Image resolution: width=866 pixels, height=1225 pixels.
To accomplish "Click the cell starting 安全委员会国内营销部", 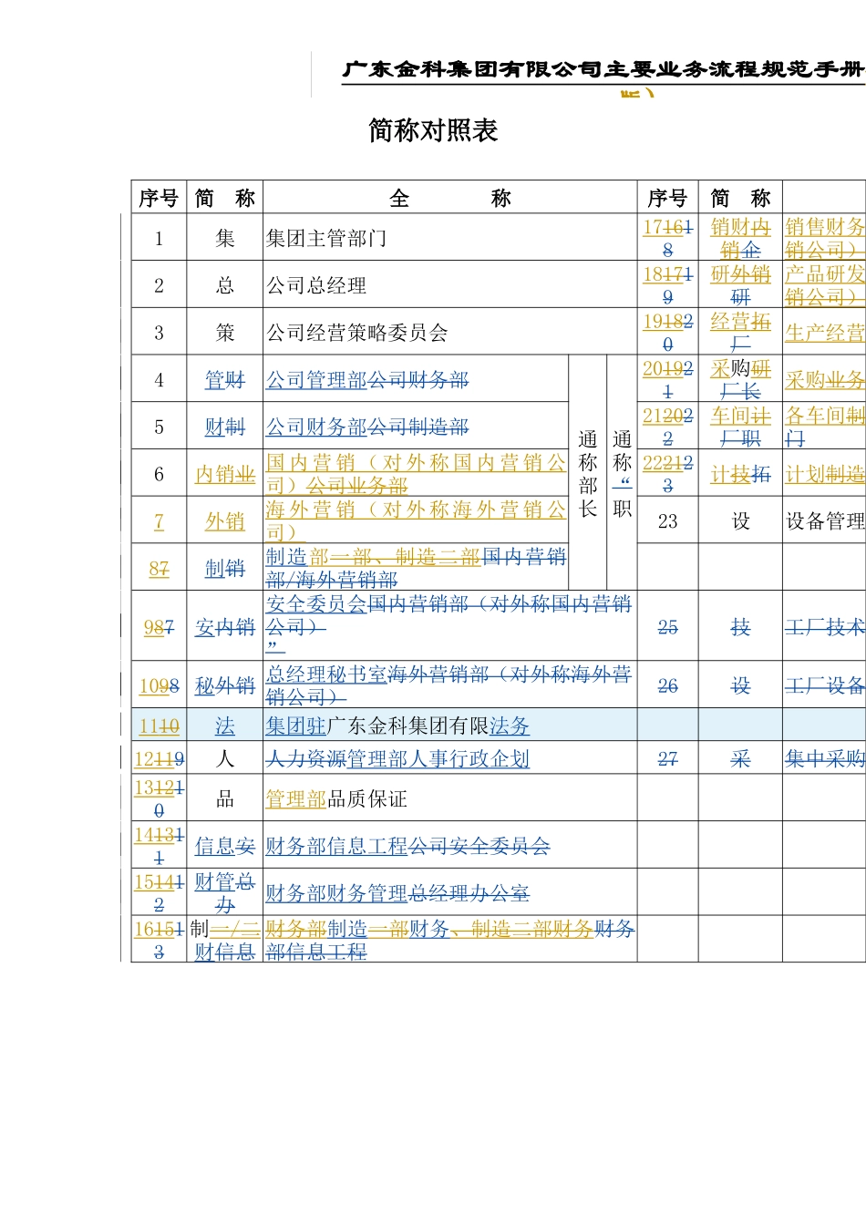I will (448, 626).
